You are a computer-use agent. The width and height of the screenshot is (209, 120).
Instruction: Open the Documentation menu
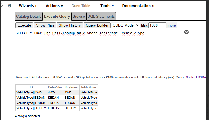coord(138,6)
